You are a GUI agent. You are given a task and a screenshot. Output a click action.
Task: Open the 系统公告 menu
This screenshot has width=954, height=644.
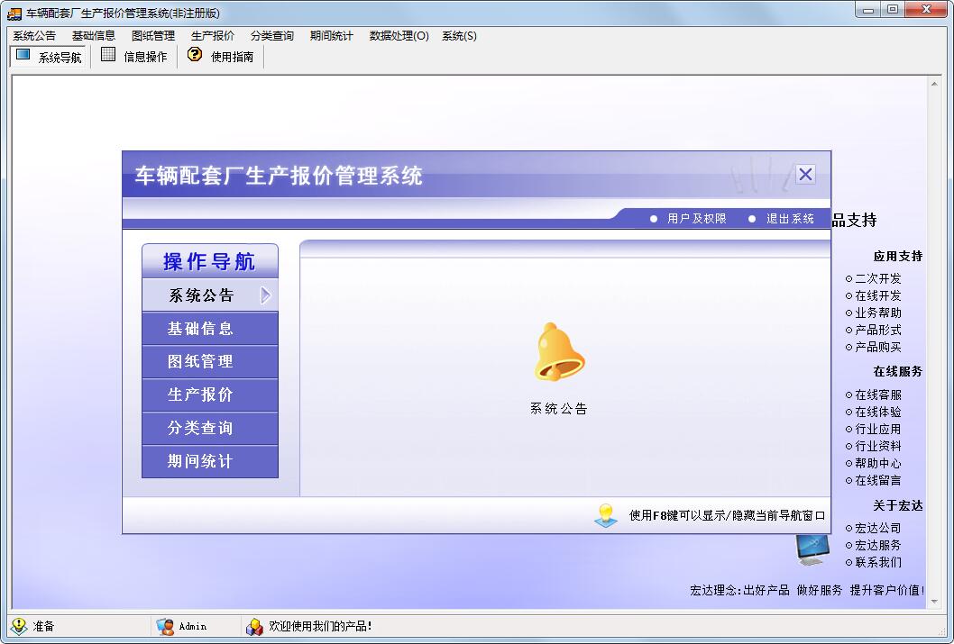click(x=34, y=36)
